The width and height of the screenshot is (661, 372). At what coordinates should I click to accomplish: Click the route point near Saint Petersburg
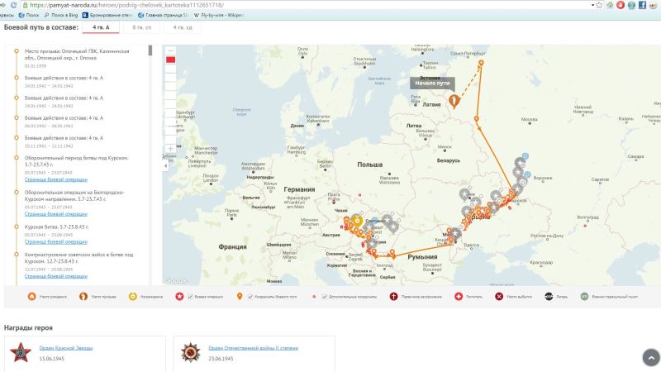pyautogui.click(x=481, y=64)
